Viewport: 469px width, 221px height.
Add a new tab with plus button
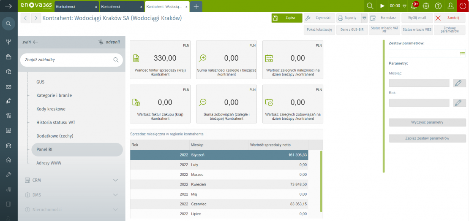[196, 6]
